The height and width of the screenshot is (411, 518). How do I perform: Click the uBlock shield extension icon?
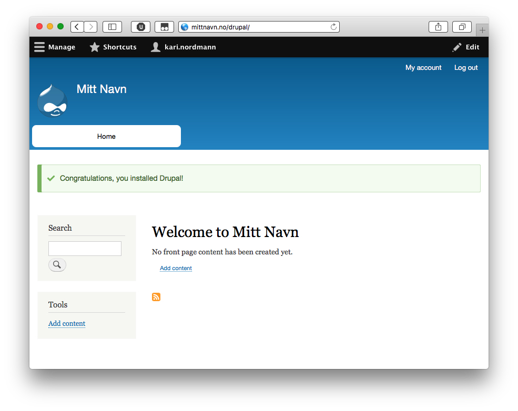141,27
